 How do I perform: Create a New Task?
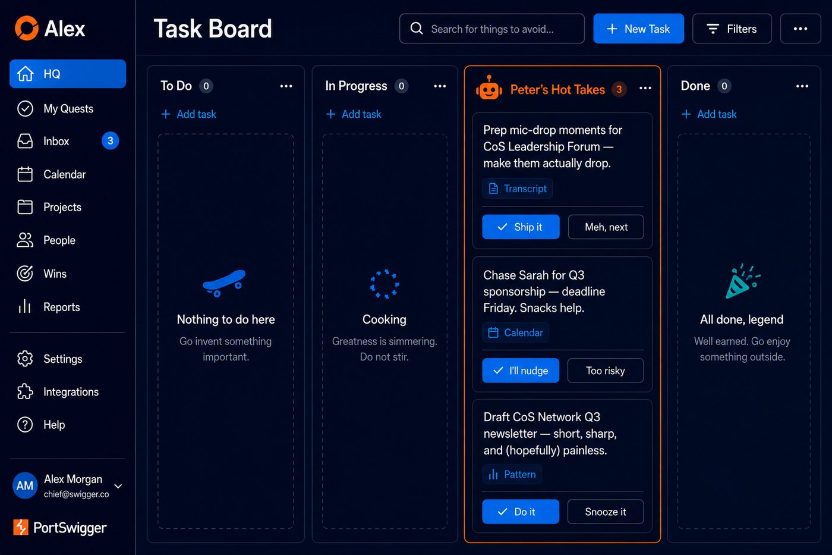point(638,29)
